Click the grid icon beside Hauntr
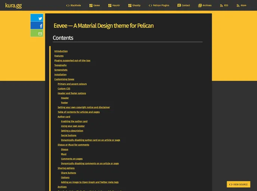 [110, 5]
